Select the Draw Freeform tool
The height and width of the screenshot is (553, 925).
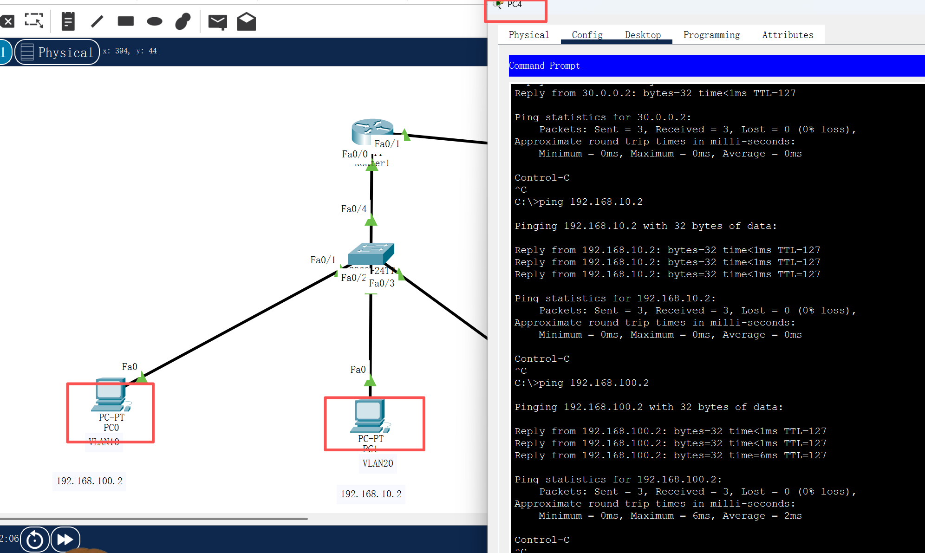point(183,21)
